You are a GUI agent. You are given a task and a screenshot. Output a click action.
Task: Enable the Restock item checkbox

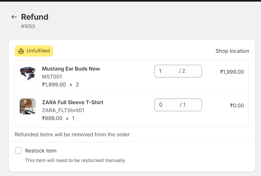tap(18, 151)
